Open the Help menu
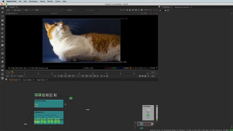The image size is (233, 131). click(64, 1)
